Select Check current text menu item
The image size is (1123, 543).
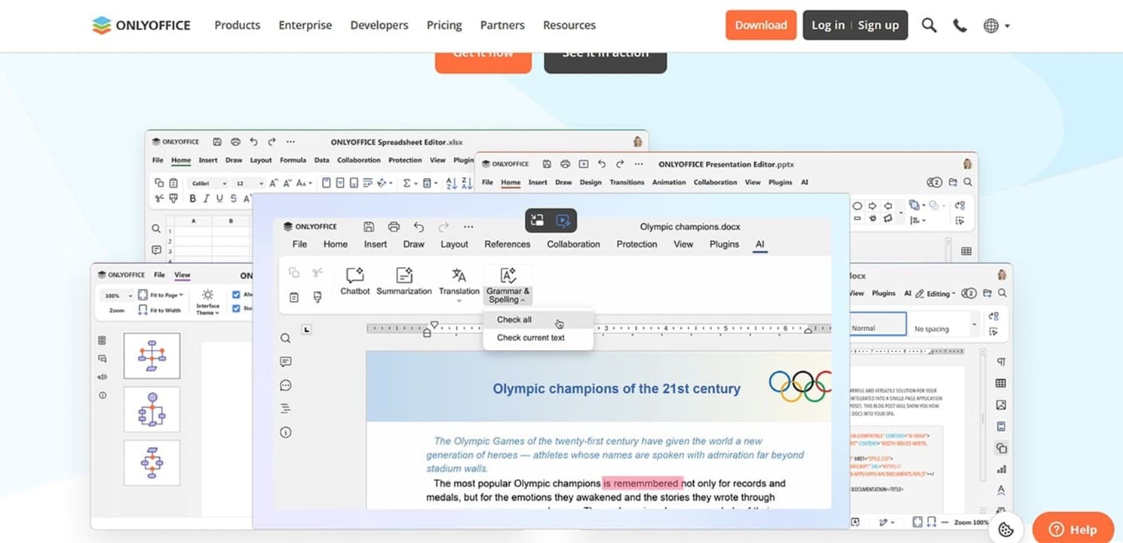[538, 338]
